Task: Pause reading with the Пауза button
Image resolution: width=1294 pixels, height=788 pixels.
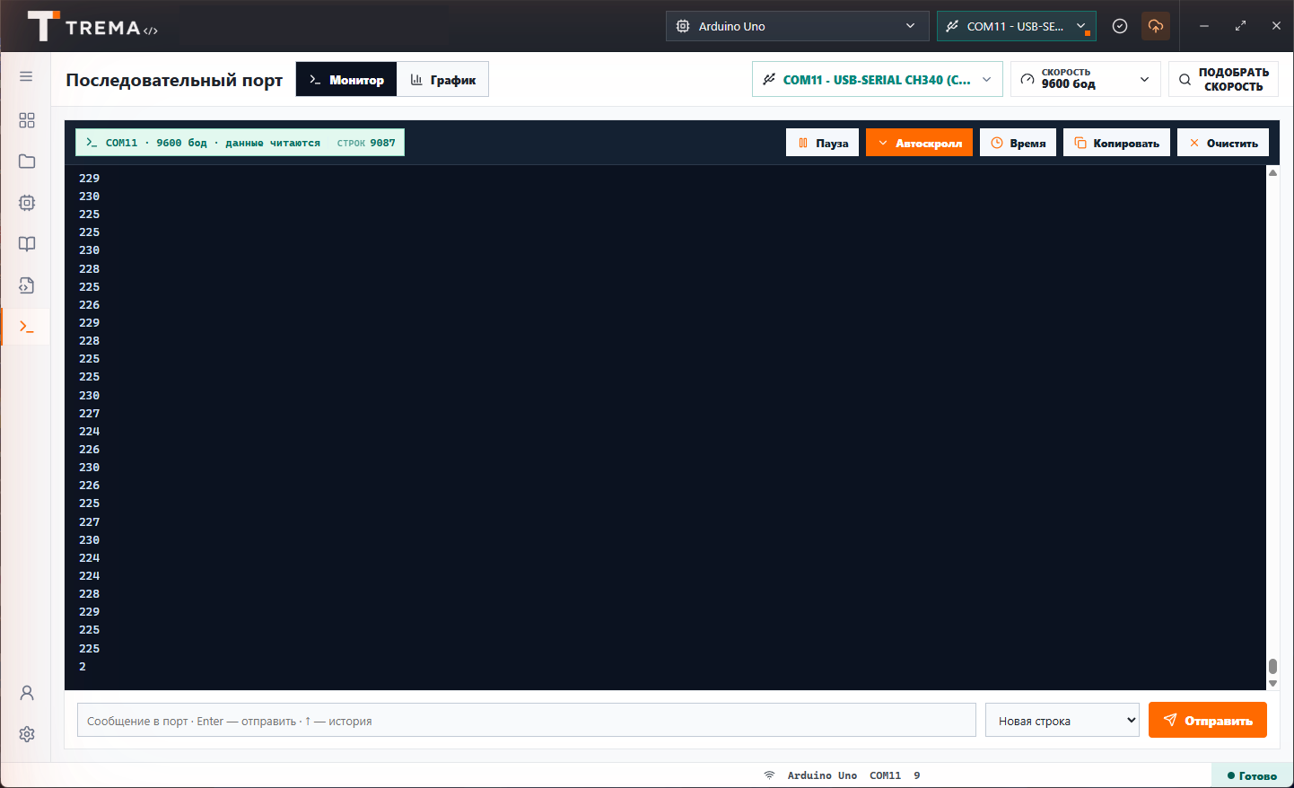Action: [x=823, y=143]
